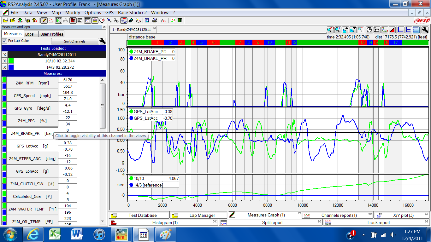Viewport: 431px width, 242px height.
Task: Click wrench beside Sort Channels
Action: tap(103, 41)
